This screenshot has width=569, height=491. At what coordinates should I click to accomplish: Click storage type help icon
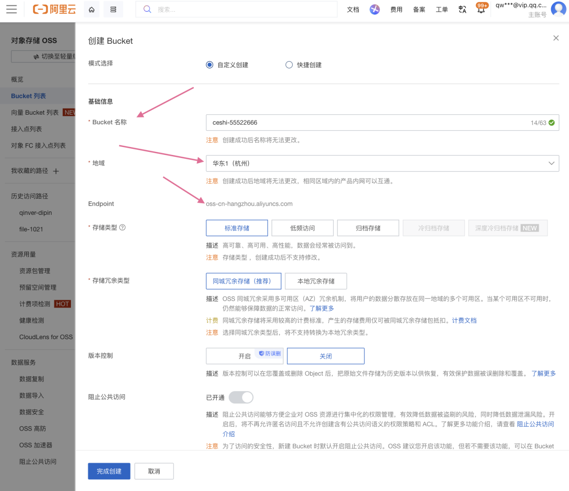123,228
